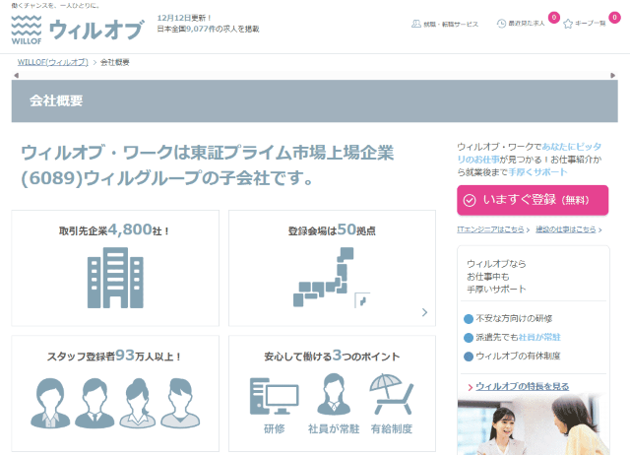Click the pink counter badge on キープ一覧
The image size is (630, 455).
pyautogui.click(x=614, y=18)
